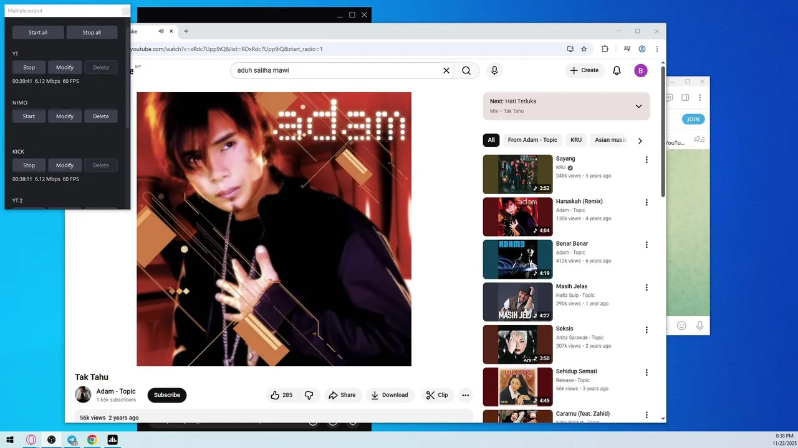The height and width of the screenshot is (448, 798).
Task: Click JOIN in the Telegram window
Action: (693, 119)
